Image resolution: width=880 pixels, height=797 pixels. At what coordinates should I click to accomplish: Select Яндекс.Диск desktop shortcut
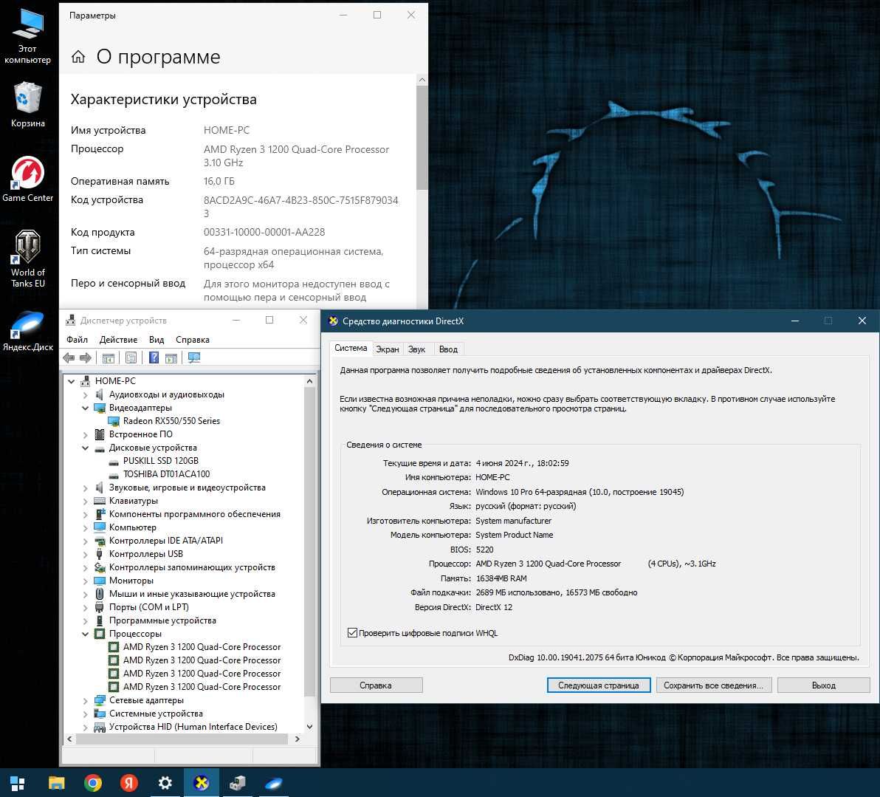27,332
